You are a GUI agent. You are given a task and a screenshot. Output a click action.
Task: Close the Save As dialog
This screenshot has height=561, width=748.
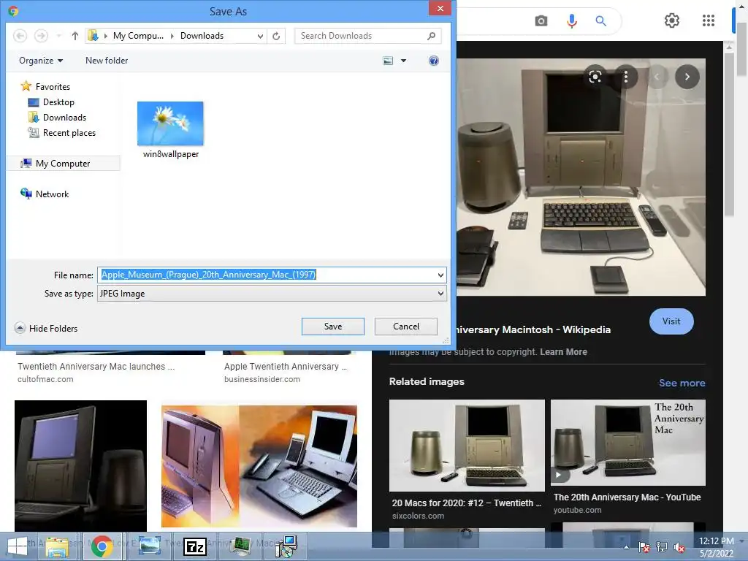pyautogui.click(x=440, y=9)
